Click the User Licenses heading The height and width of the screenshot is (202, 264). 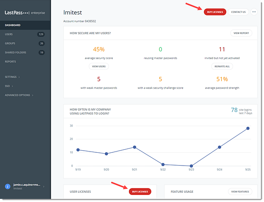click(81, 192)
